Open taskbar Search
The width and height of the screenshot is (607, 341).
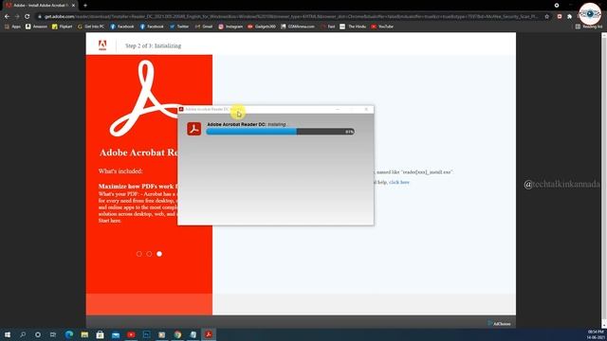click(x=23, y=334)
